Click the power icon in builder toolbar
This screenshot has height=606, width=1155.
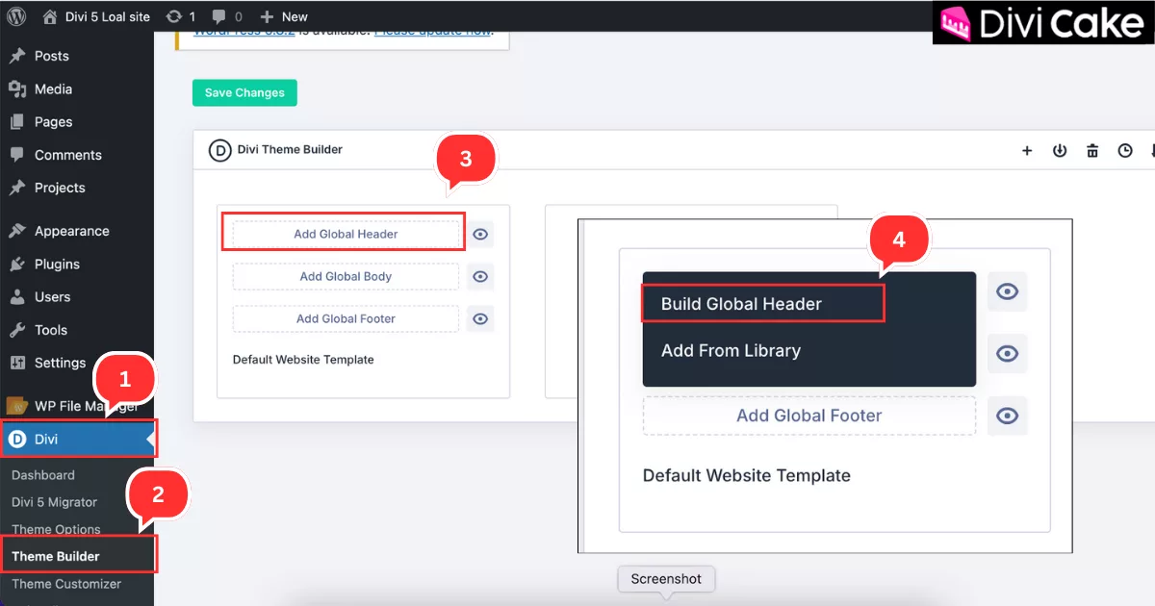(x=1060, y=151)
